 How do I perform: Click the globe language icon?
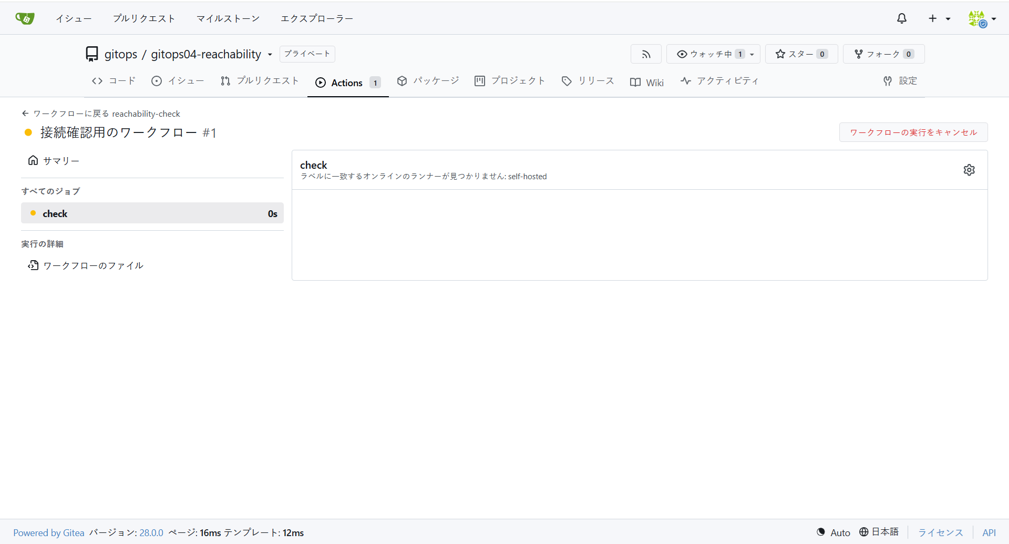point(864,532)
